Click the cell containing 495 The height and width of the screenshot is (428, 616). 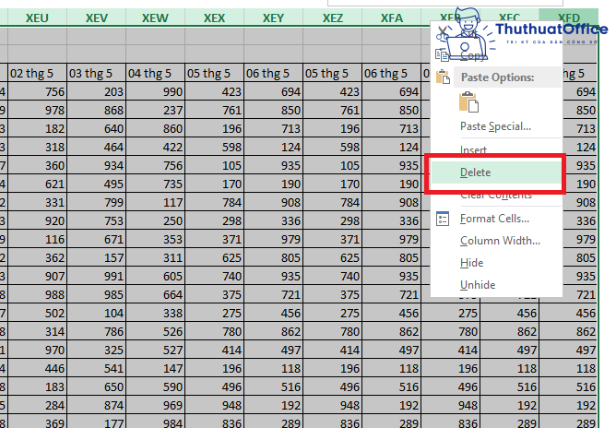97,184
